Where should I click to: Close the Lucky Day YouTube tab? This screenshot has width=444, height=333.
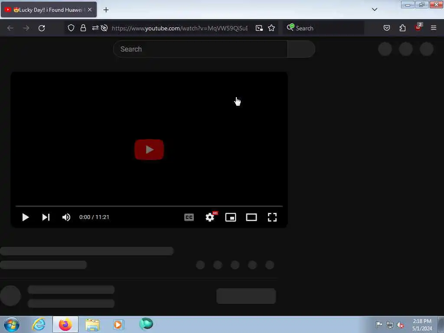[x=90, y=10]
